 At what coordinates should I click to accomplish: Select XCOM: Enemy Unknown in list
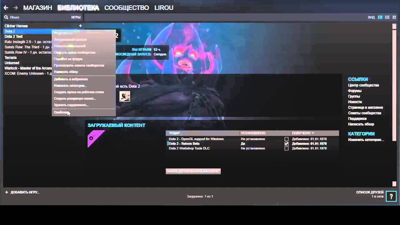28,74
